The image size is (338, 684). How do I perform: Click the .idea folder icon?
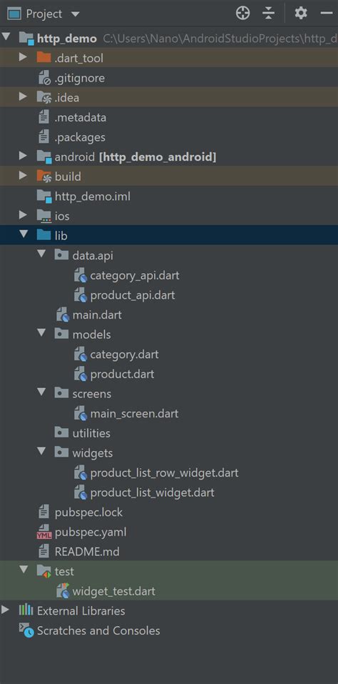(x=44, y=97)
